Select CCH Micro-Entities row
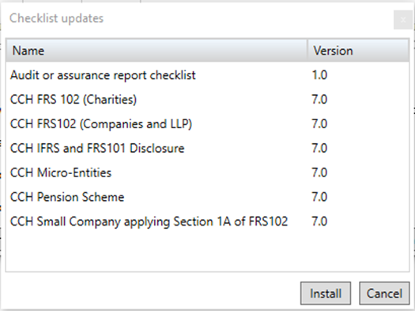 click(x=207, y=173)
